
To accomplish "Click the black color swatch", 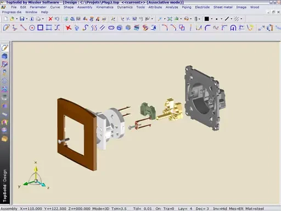I will click(206, 19).
